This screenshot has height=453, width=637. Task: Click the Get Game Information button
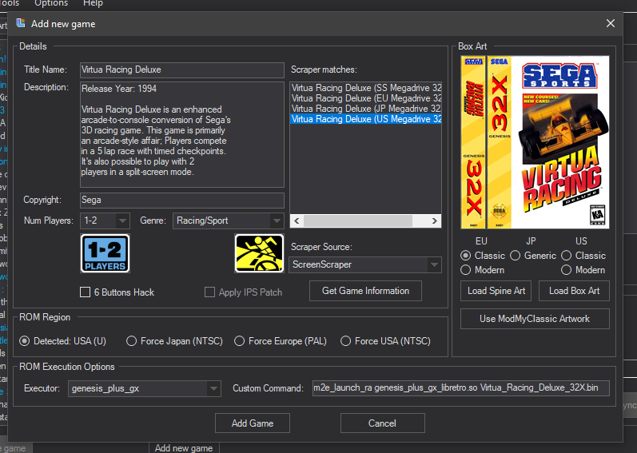(x=365, y=291)
